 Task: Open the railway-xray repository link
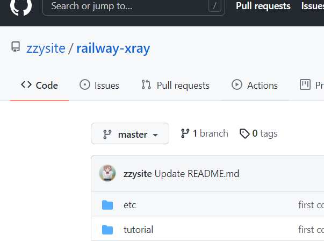(113, 48)
